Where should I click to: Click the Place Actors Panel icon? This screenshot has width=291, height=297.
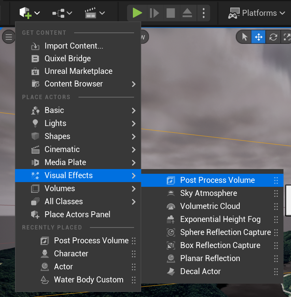pos(35,215)
